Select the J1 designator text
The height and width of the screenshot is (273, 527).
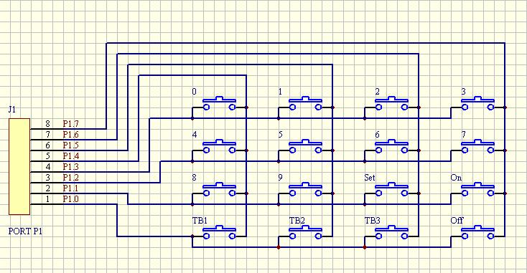11,110
